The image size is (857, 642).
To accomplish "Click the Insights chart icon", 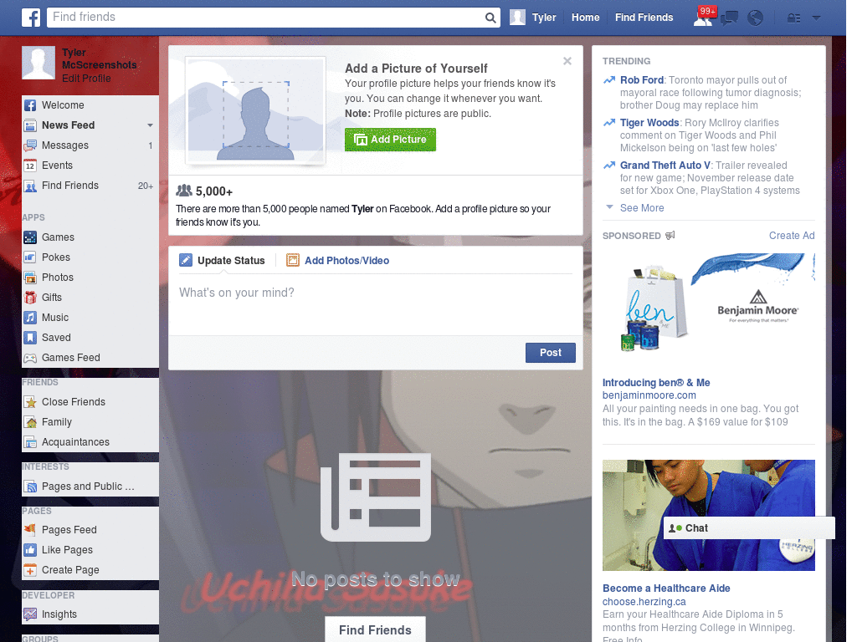I will click(x=30, y=614).
